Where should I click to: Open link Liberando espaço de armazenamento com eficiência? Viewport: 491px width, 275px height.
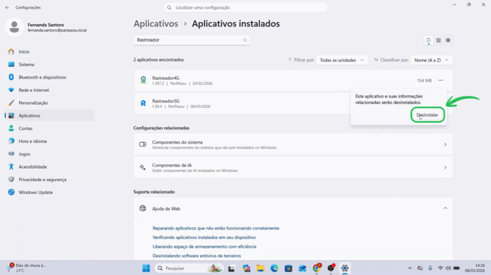point(204,246)
